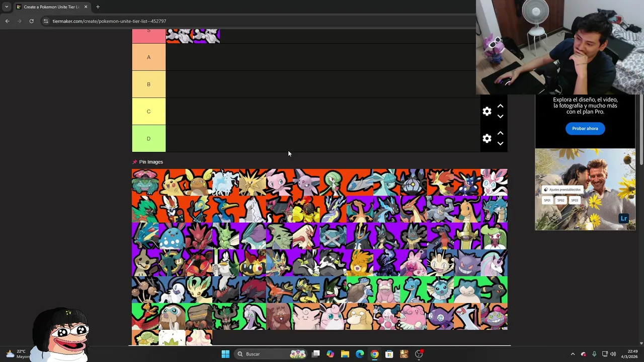View site information next to the URL
Viewport: 644px width, 362px height.
click(x=46, y=21)
